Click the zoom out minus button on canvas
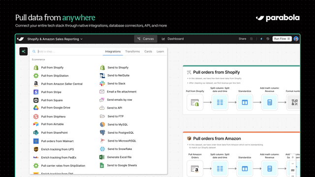 pyautogui.click(x=293, y=164)
